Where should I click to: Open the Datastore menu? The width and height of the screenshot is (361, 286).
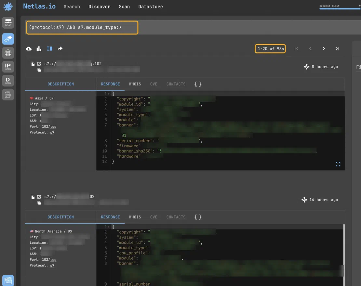click(151, 7)
